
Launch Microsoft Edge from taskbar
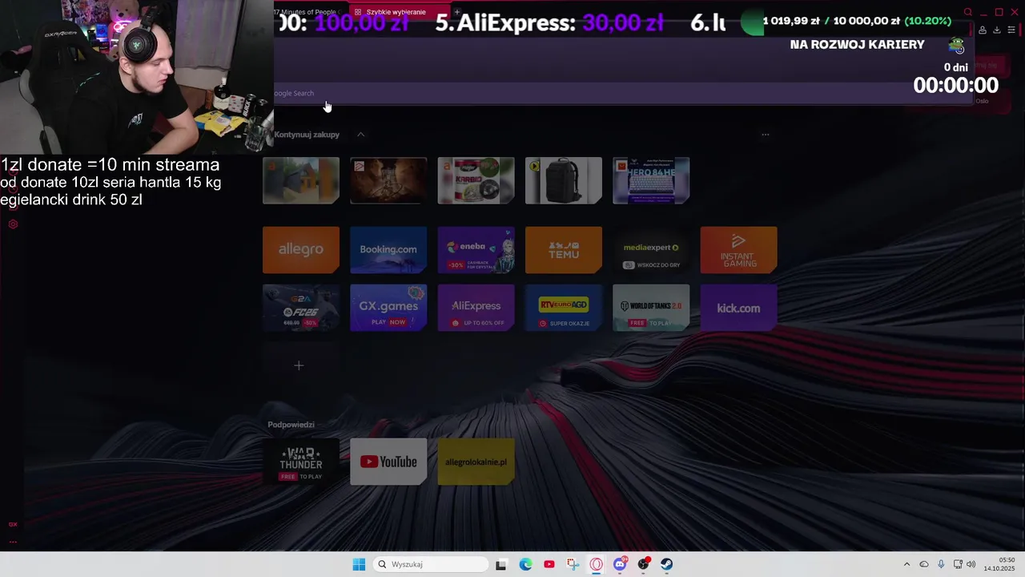(525, 564)
